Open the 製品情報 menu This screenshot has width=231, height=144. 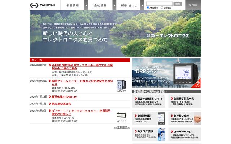click(x=73, y=5)
